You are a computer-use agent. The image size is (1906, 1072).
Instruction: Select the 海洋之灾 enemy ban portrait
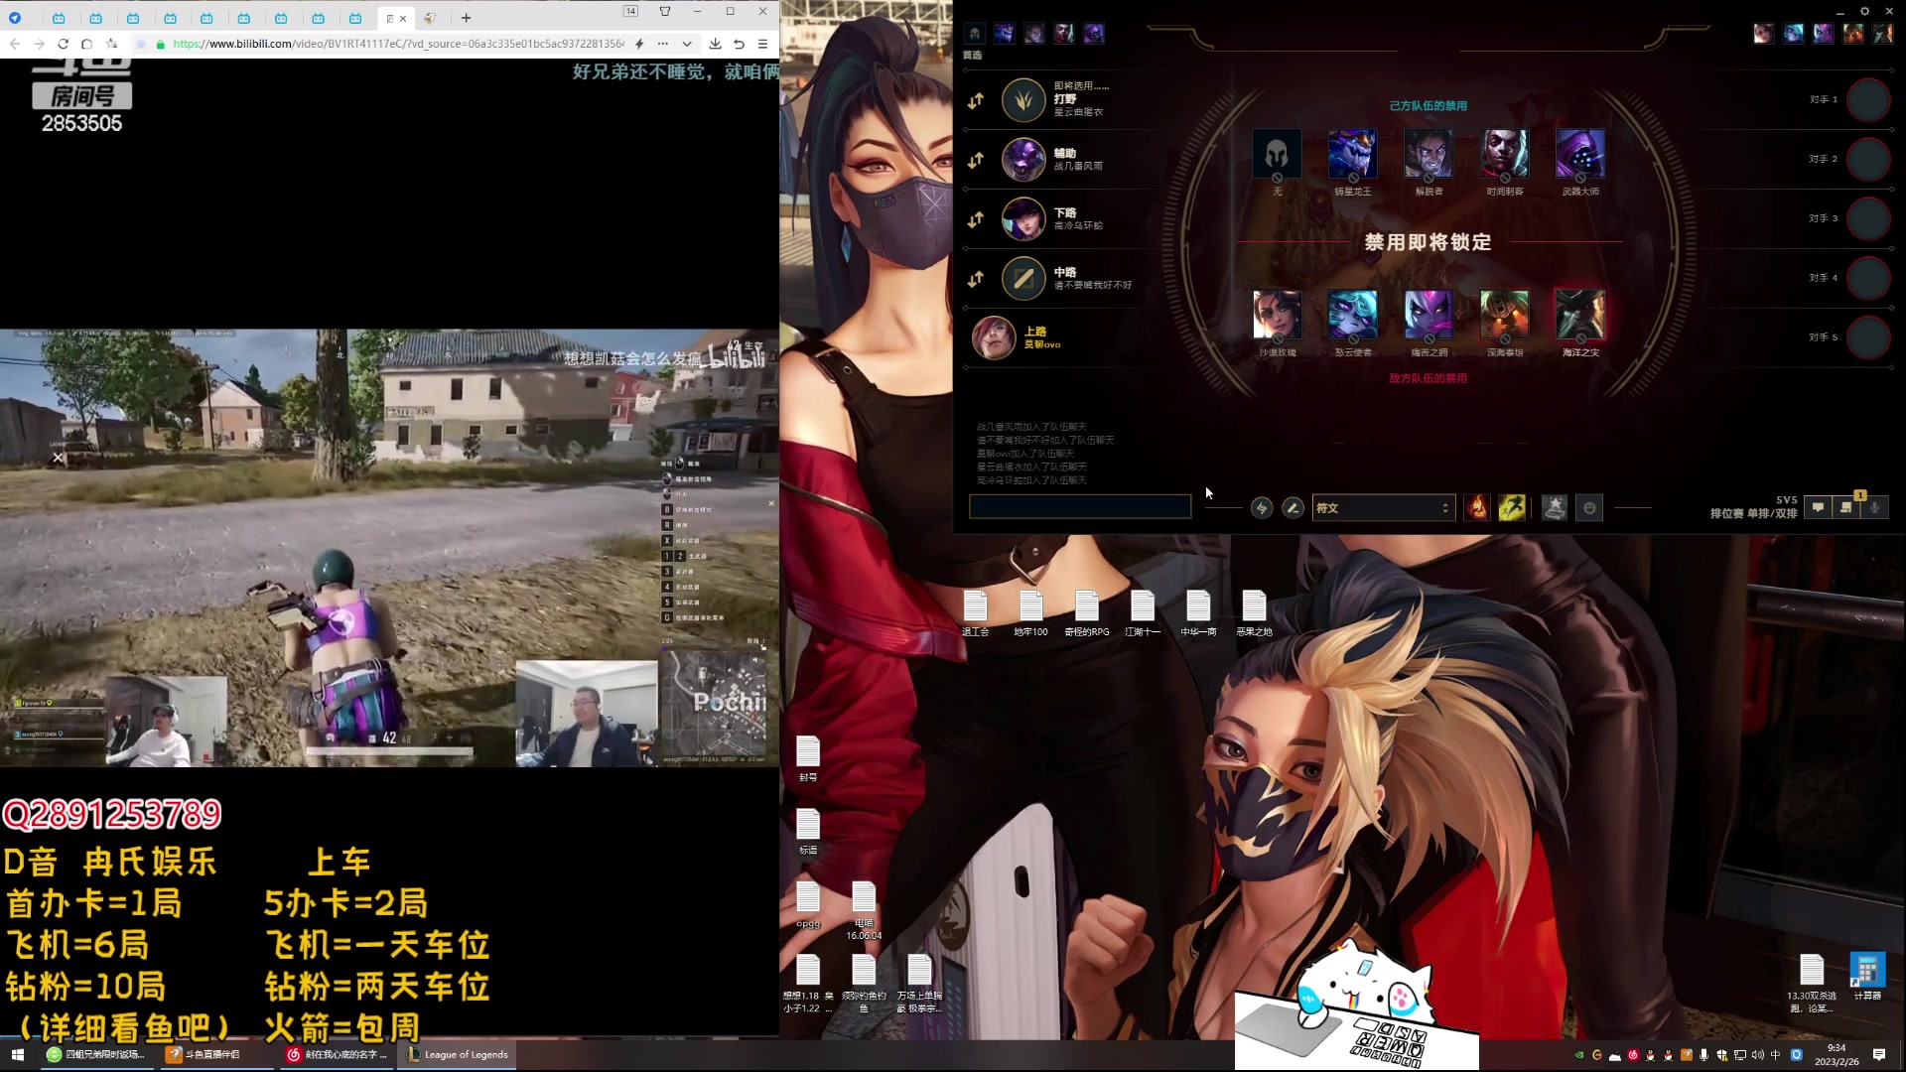coord(1580,315)
